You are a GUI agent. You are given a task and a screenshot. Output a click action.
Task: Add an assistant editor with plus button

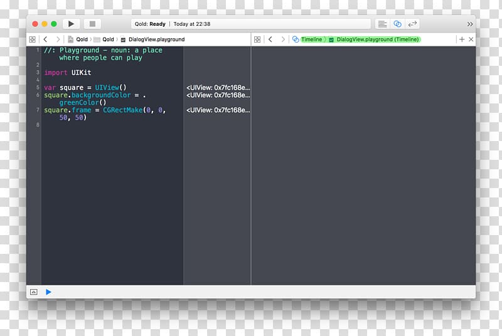[x=462, y=39]
